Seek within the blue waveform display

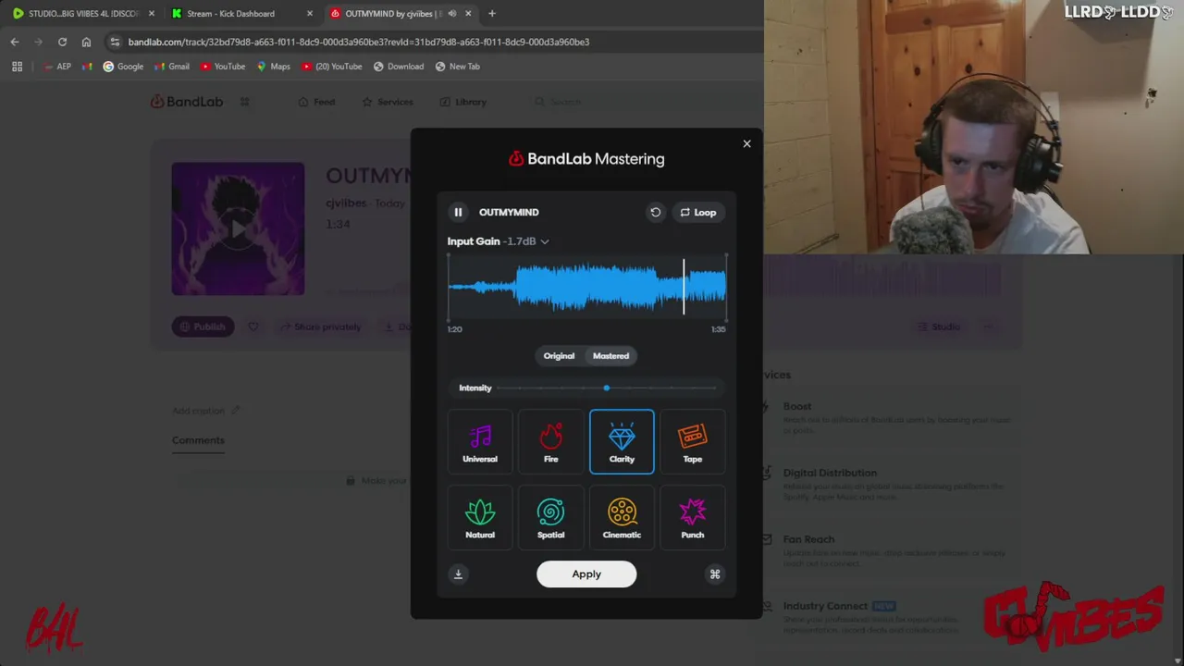(x=587, y=287)
